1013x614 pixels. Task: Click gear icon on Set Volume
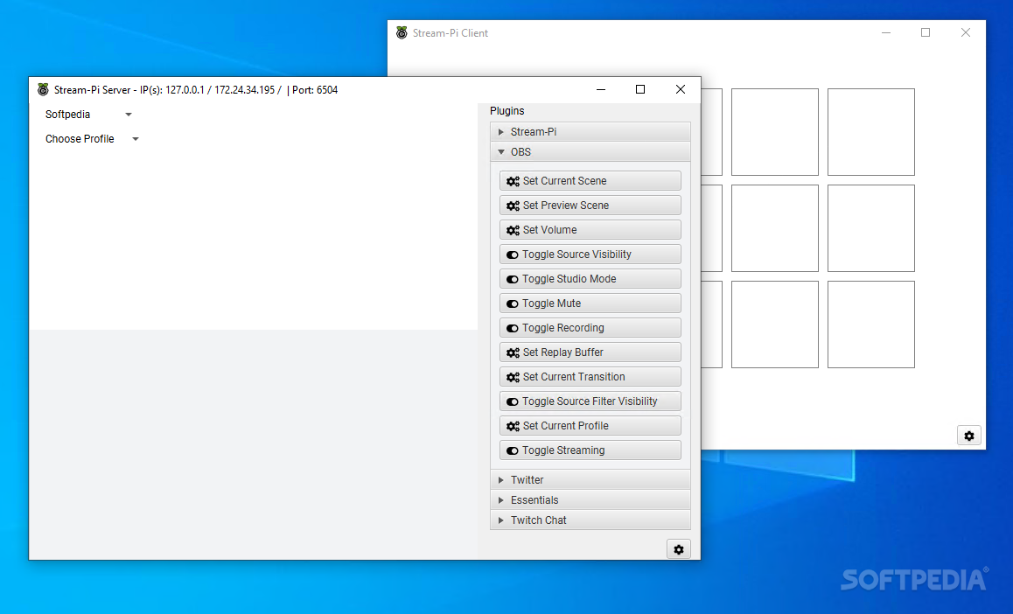pyautogui.click(x=513, y=231)
